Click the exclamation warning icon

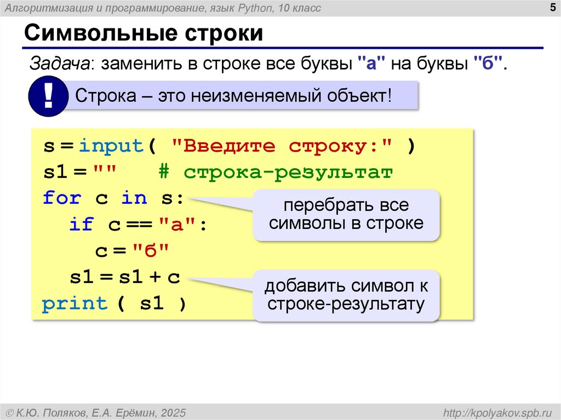point(48,95)
